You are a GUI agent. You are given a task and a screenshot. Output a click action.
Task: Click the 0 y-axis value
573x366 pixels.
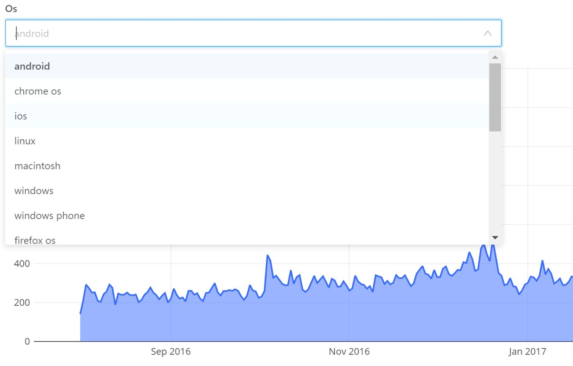(x=27, y=341)
